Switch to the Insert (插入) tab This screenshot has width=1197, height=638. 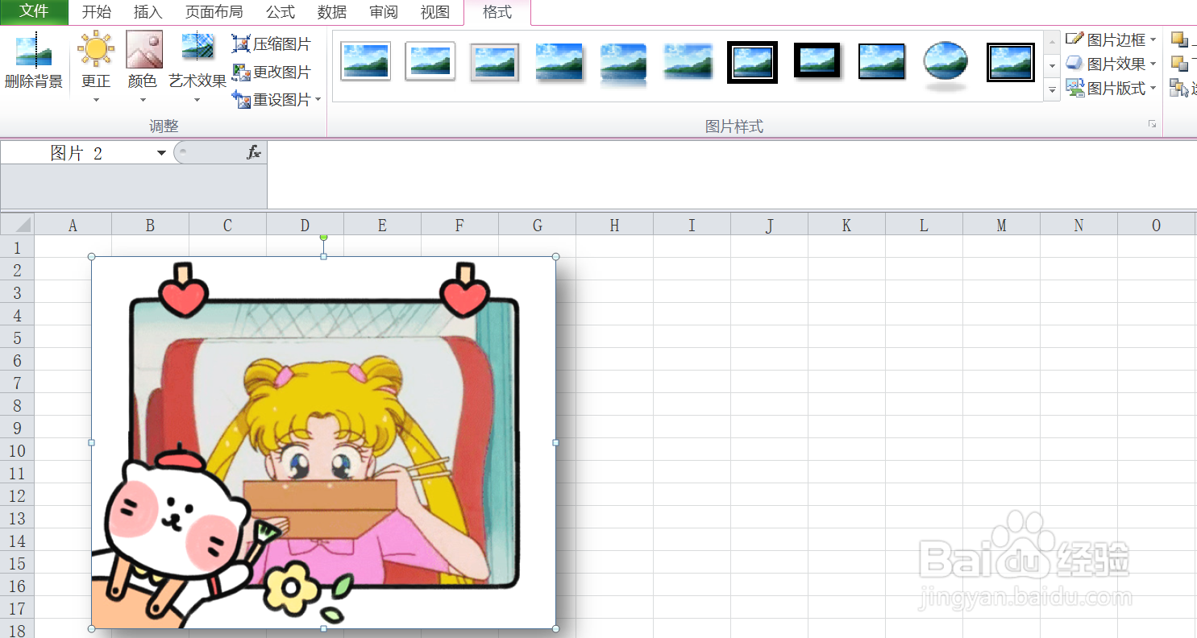tap(148, 12)
